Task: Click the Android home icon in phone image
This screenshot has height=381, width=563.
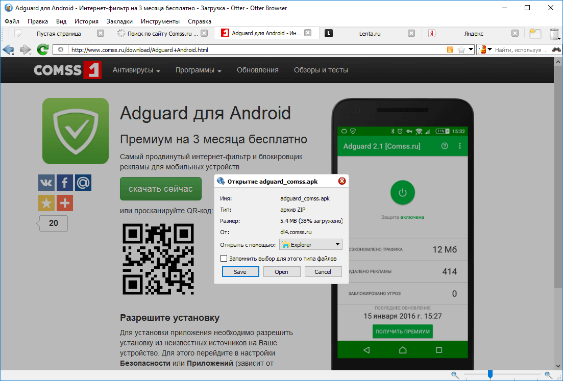Action: pos(403,350)
